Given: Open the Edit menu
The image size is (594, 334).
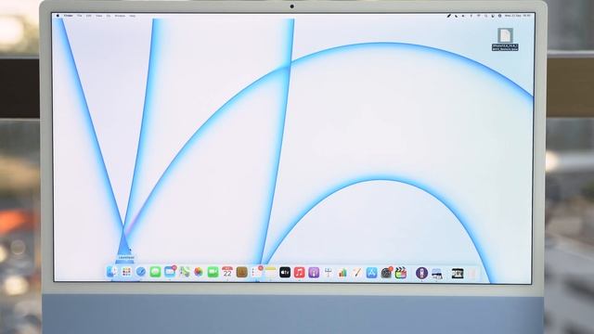Looking at the screenshot, I should [89, 16].
